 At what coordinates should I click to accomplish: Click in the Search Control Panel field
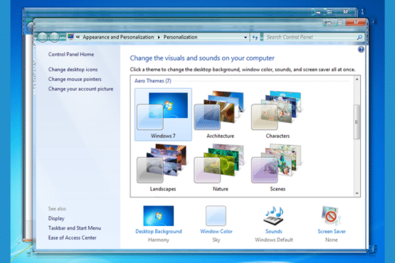tap(311, 37)
